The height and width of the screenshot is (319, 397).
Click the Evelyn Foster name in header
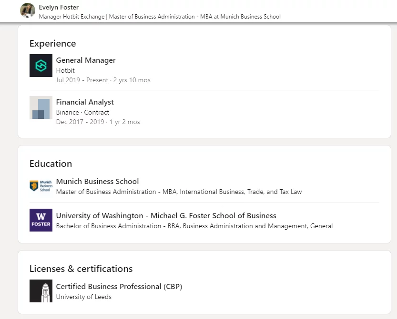[59, 7]
